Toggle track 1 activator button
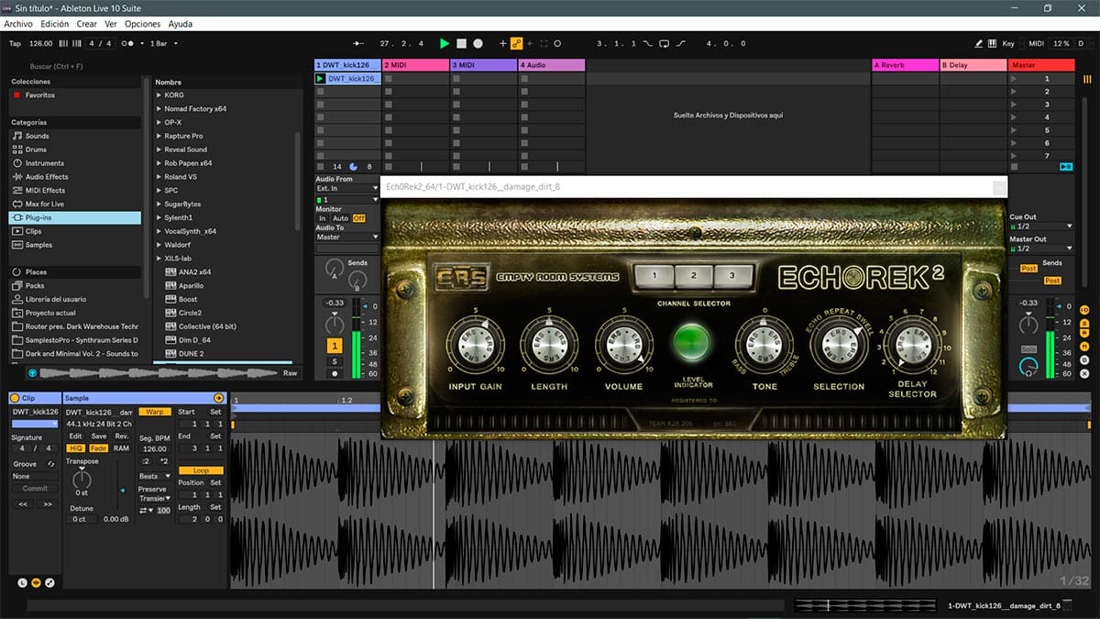The width and height of the screenshot is (1100, 619). click(x=335, y=346)
